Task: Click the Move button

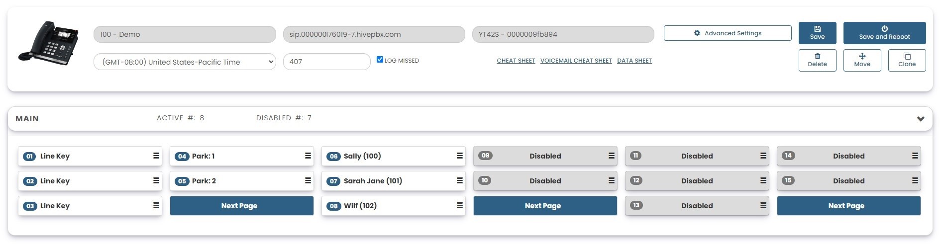Action: 862,60
